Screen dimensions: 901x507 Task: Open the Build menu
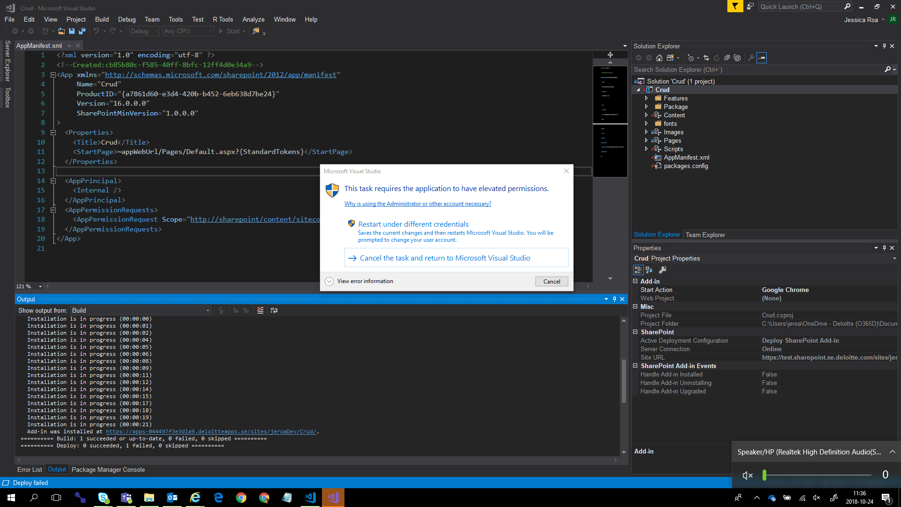(102, 19)
